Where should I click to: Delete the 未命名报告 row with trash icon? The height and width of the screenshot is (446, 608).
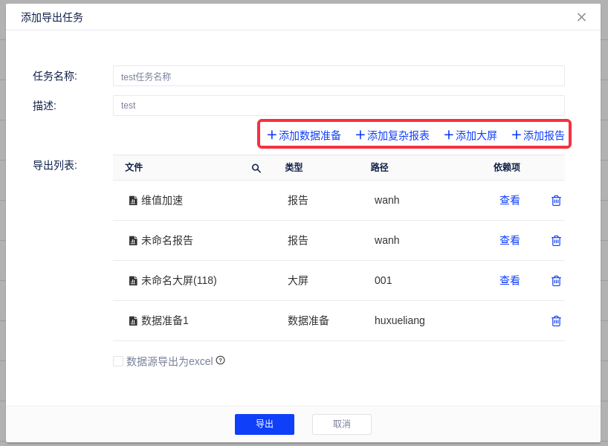pyautogui.click(x=556, y=241)
